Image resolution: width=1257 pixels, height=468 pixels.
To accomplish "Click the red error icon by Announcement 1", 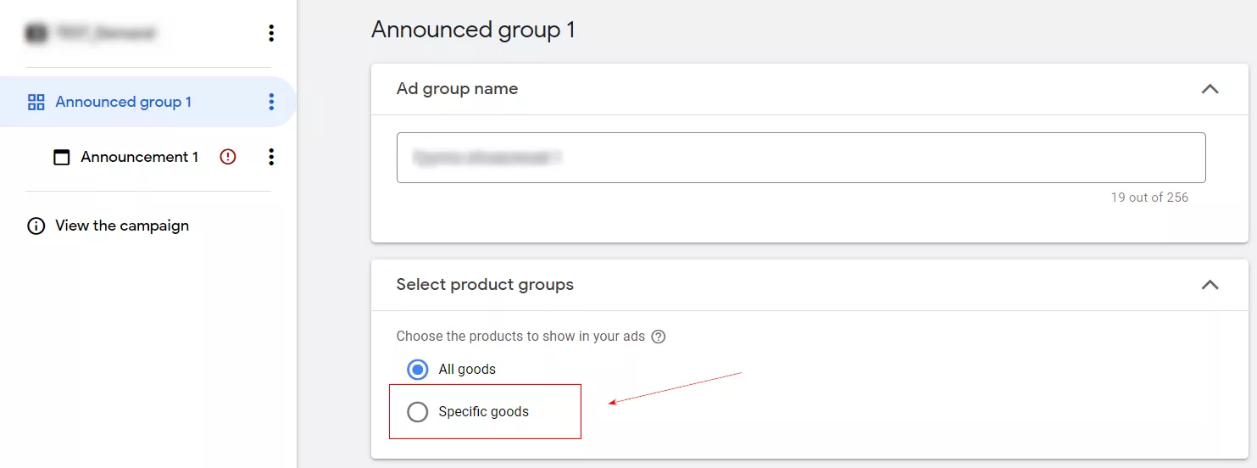I will (x=227, y=157).
